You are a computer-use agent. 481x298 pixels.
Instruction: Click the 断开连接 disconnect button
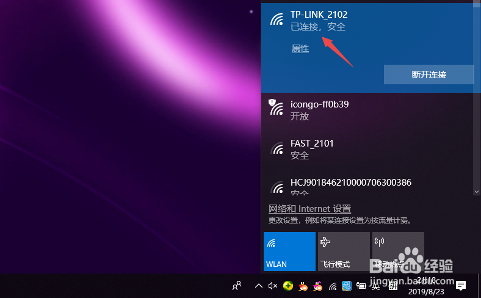point(429,74)
